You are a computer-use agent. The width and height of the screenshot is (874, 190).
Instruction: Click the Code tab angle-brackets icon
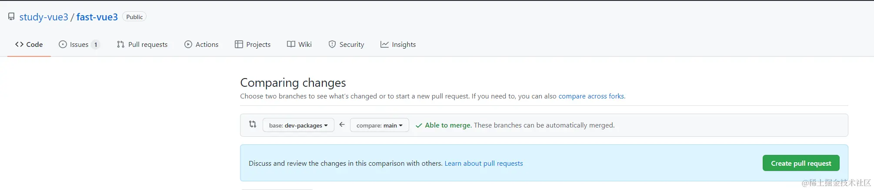tap(19, 44)
